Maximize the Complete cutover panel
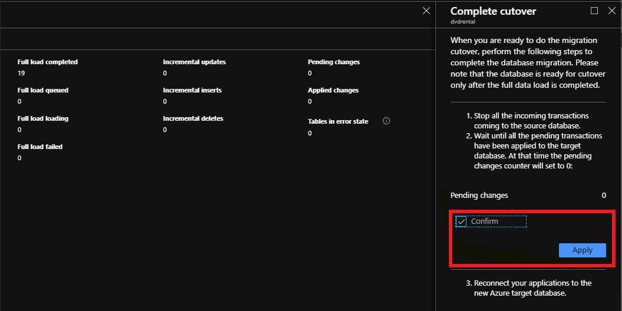This screenshot has height=311, width=622. click(x=594, y=11)
